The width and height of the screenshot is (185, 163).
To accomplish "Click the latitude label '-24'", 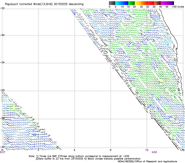I will tap(2, 62).
